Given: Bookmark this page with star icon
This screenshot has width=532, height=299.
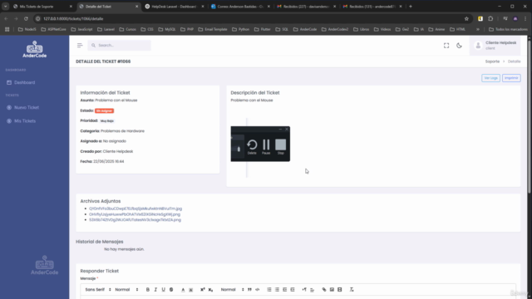Looking at the screenshot, I should point(466,19).
